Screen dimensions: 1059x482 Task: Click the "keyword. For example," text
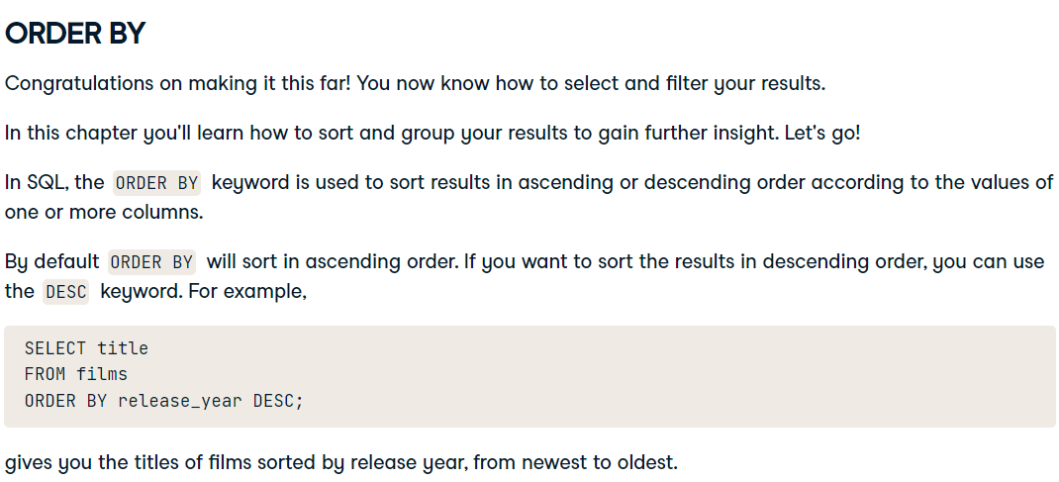coord(203,292)
